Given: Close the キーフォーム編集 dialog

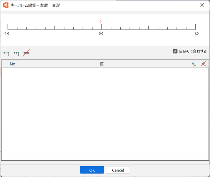Looking at the screenshot, I should point(202,5).
